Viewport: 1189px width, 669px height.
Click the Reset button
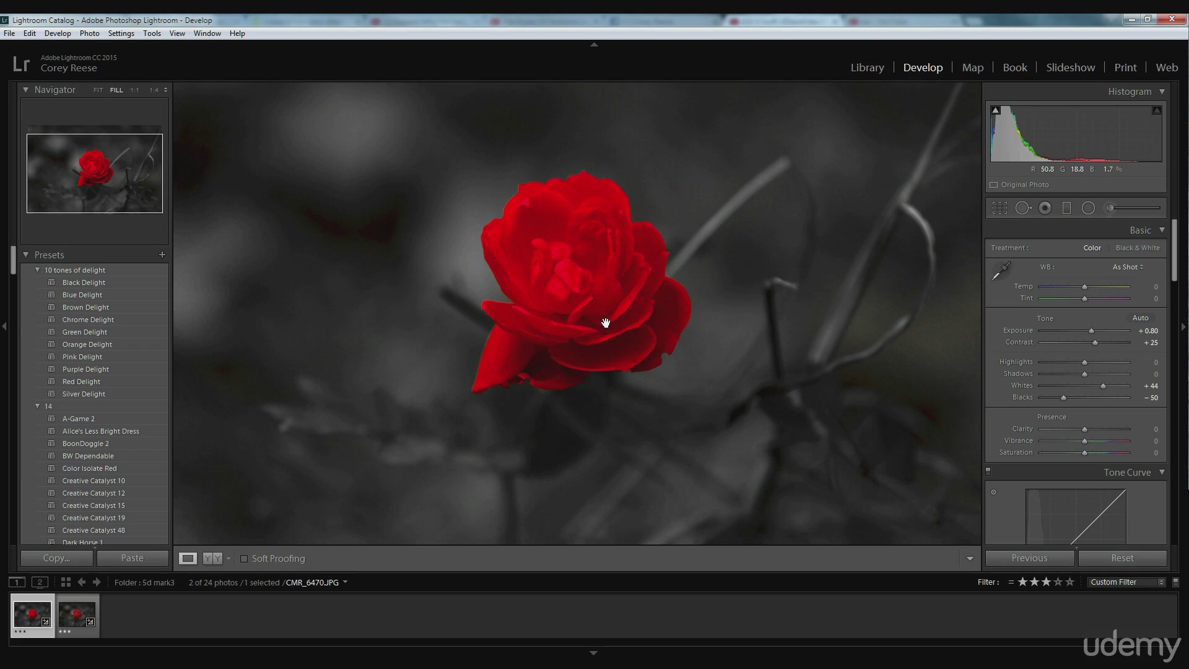pyautogui.click(x=1122, y=558)
